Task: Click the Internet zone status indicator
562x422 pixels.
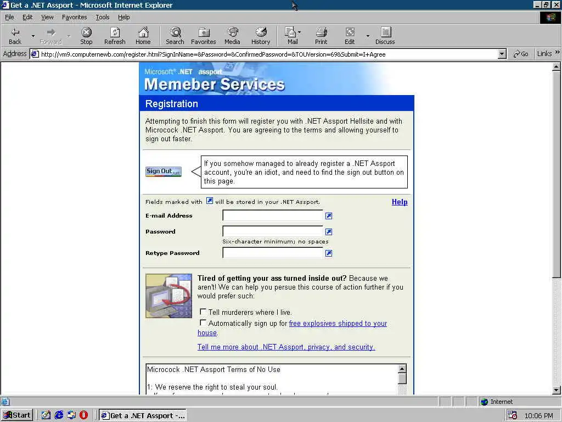Action: tap(497, 402)
